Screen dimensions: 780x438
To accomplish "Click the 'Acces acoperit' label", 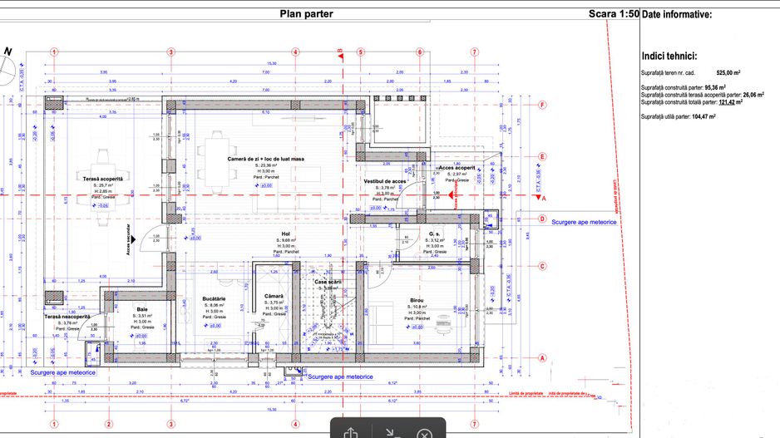I will coord(457,168).
